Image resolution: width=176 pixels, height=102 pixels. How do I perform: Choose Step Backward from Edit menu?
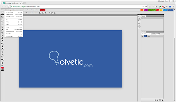point(14,17)
